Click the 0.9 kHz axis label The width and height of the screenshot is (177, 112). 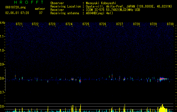click(3, 64)
